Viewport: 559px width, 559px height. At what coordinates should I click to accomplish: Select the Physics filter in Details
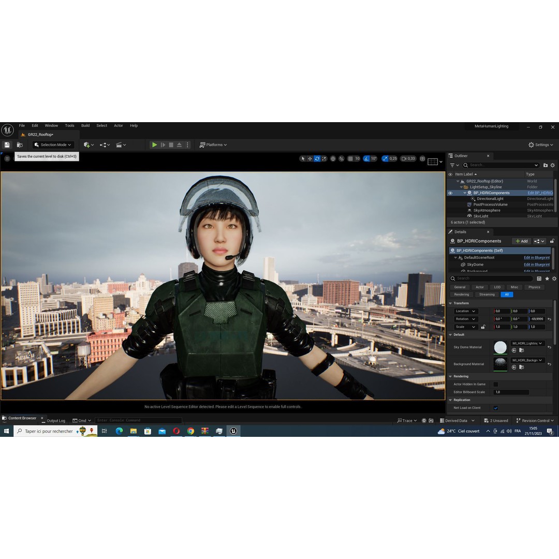534,287
